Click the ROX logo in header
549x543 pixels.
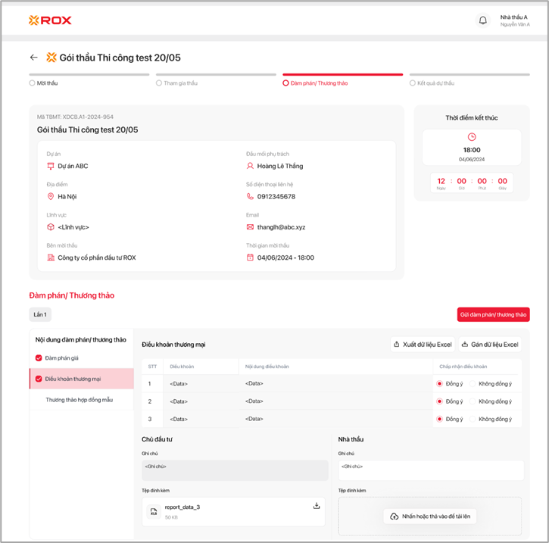coord(50,20)
